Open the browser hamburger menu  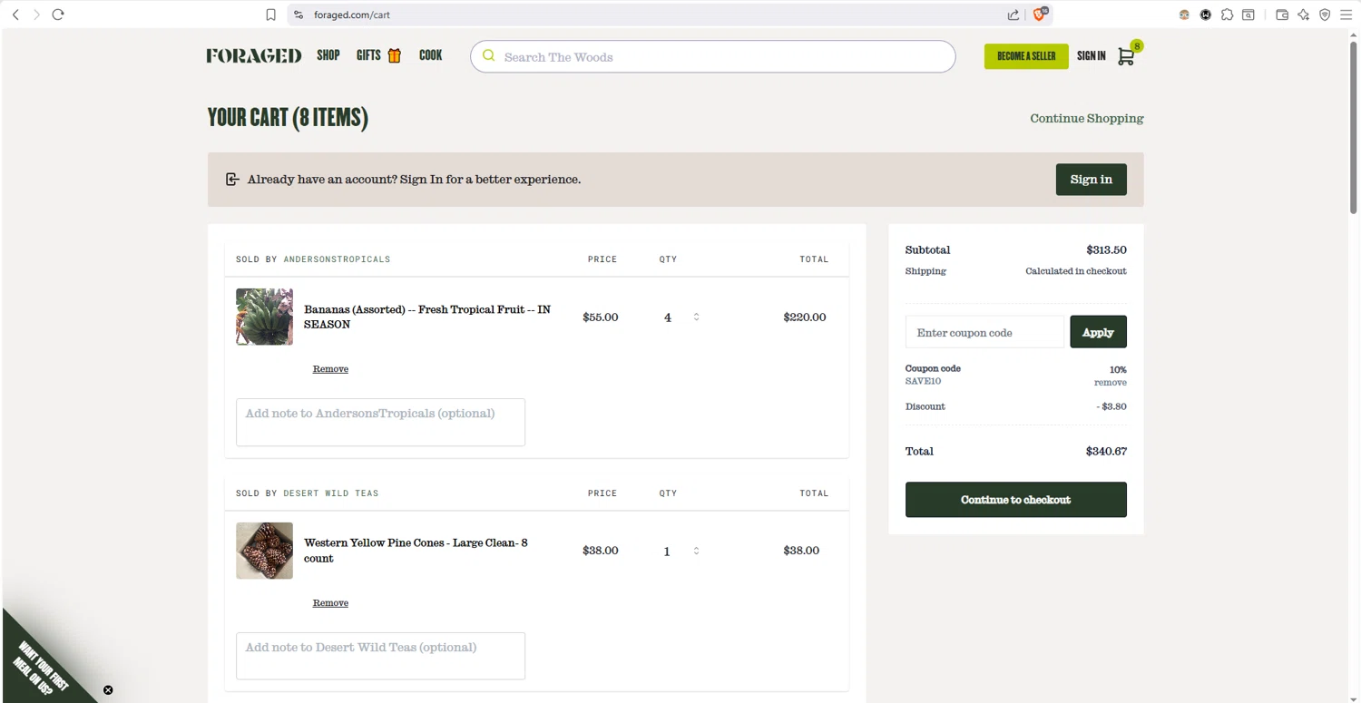tap(1346, 15)
